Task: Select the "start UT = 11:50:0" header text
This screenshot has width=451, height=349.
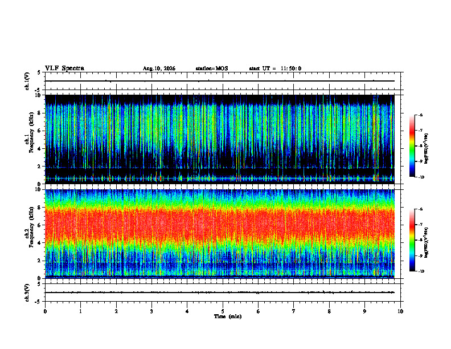Action: point(275,68)
